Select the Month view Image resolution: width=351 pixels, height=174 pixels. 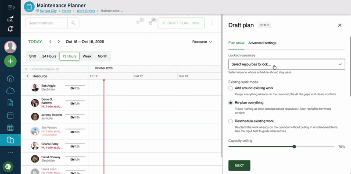pos(102,56)
